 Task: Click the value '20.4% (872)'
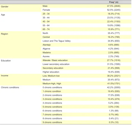tap(114, 80)
